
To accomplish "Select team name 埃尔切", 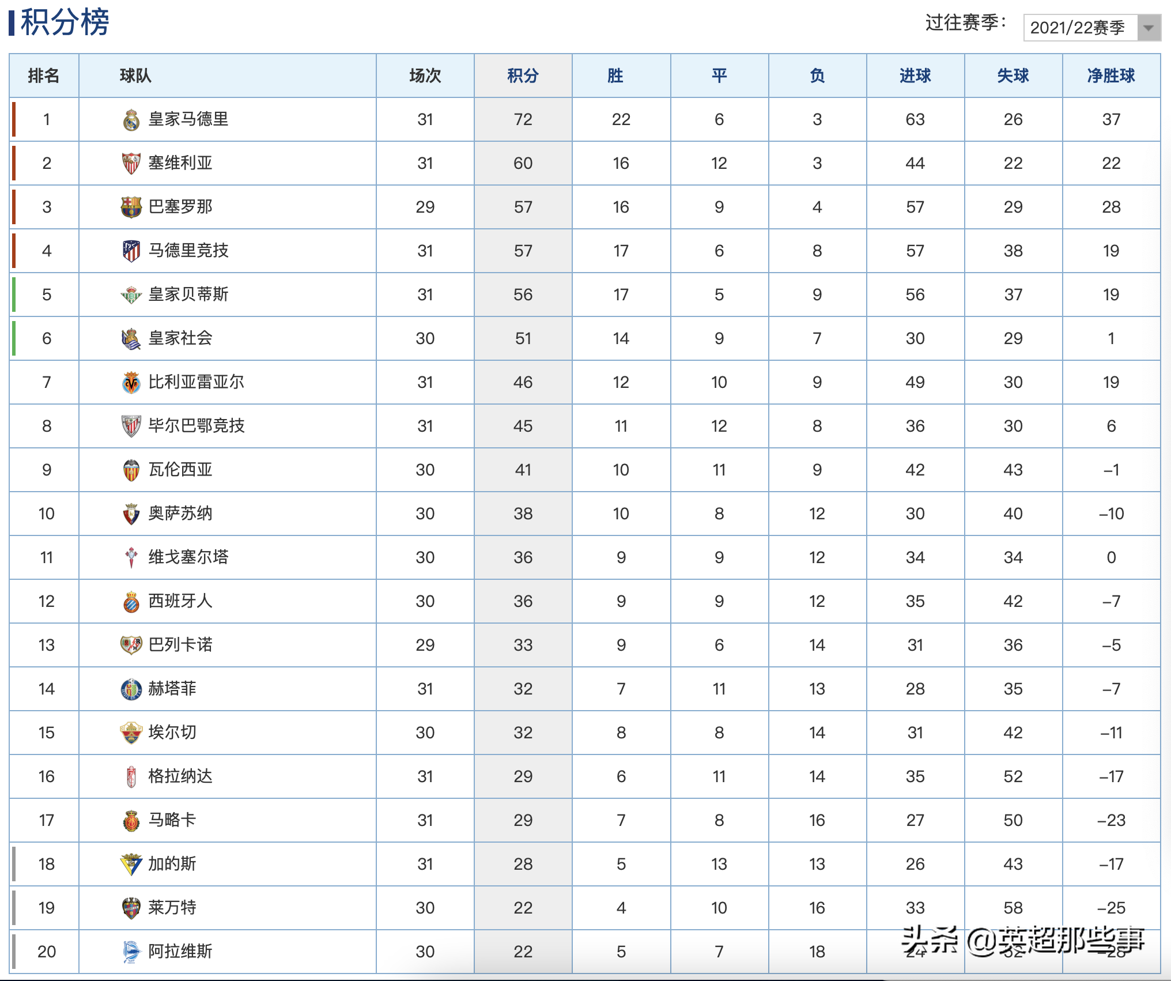I will tap(172, 733).
